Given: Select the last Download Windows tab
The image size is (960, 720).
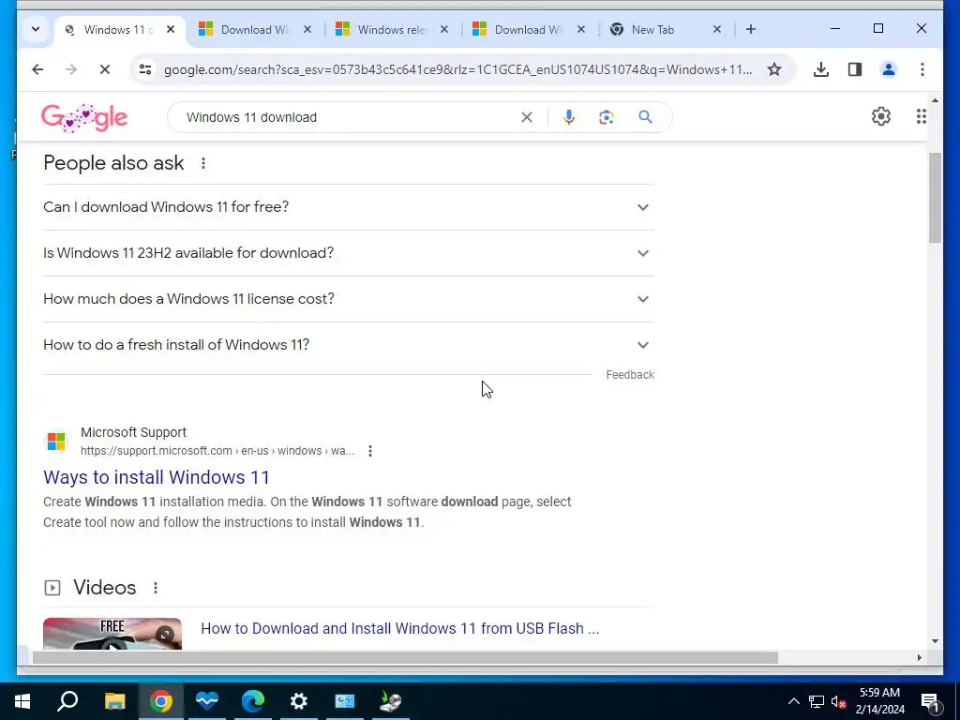Looking at the screenshot, I should coord(529,29).
